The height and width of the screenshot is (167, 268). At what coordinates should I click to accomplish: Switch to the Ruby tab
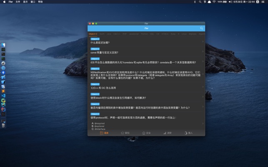click(x=173, y=34)
